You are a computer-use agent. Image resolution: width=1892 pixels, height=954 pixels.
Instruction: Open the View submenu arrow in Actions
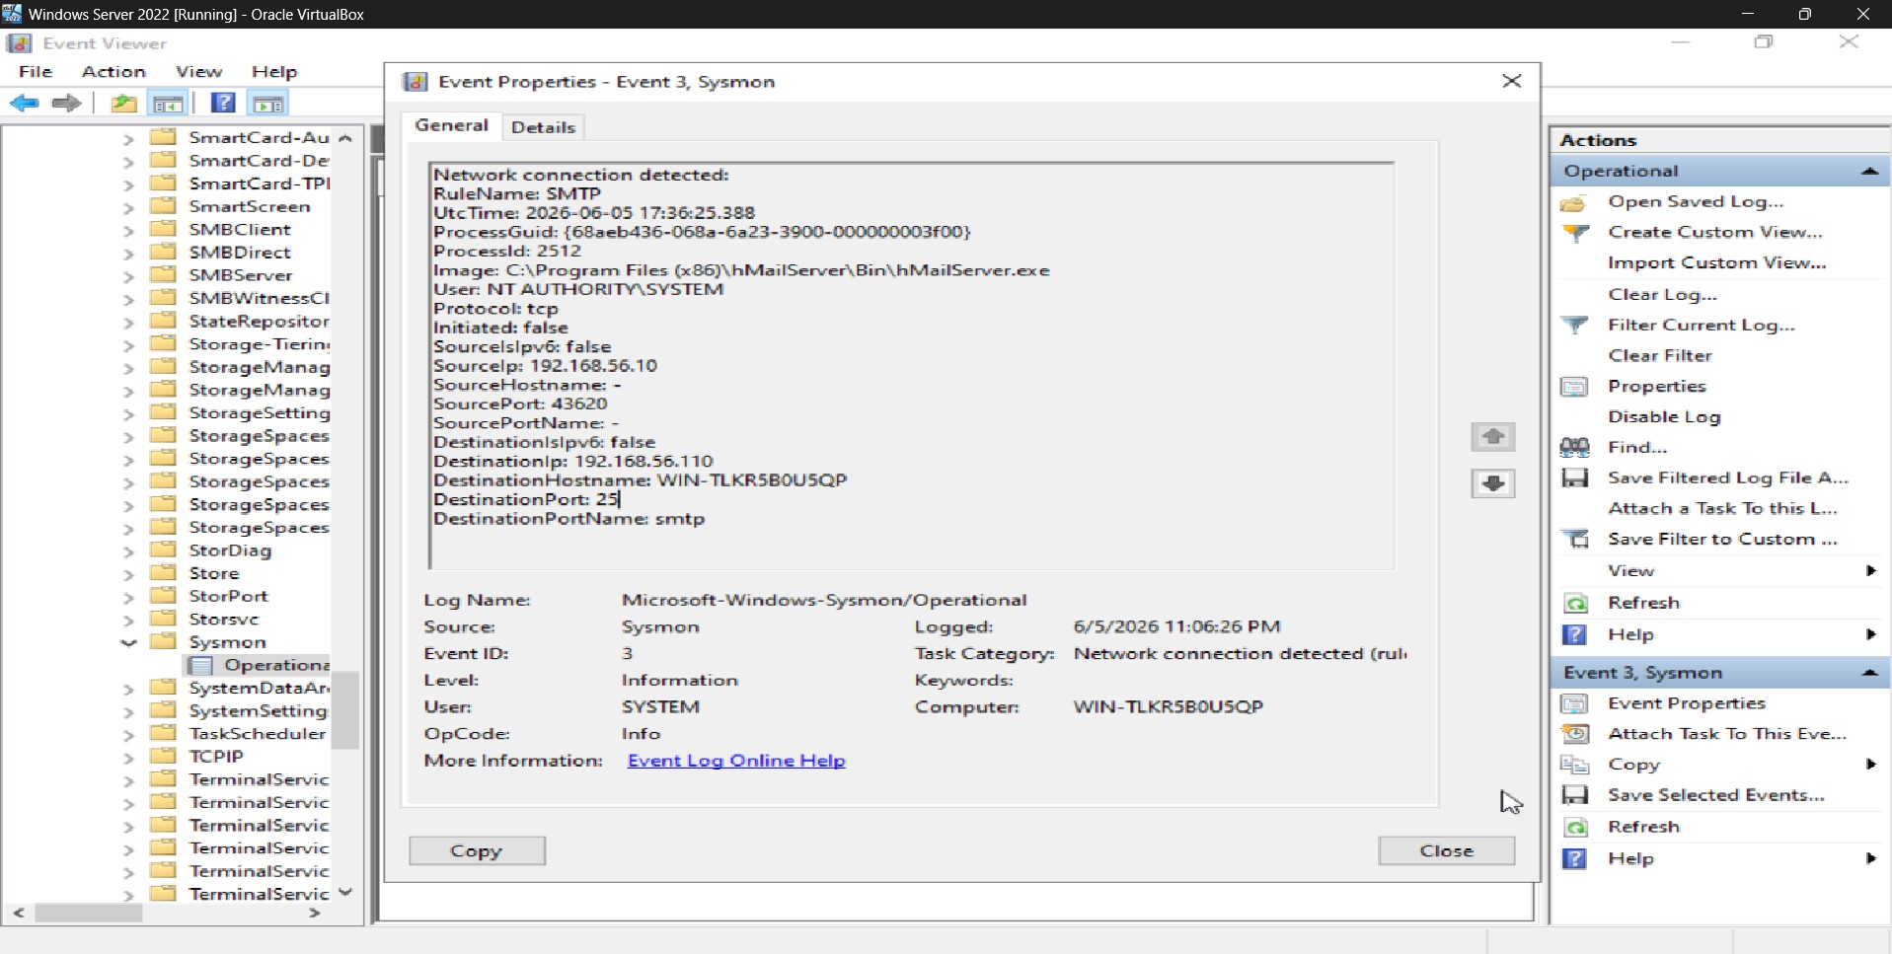[1870, 571]
